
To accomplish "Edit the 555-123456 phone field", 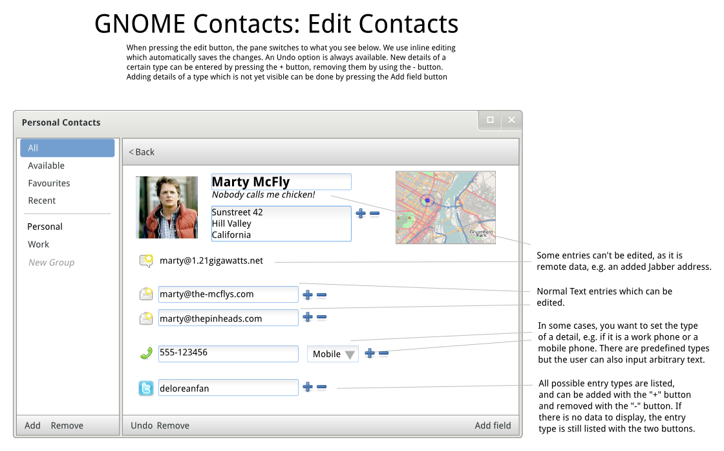I will coord(228,353).
